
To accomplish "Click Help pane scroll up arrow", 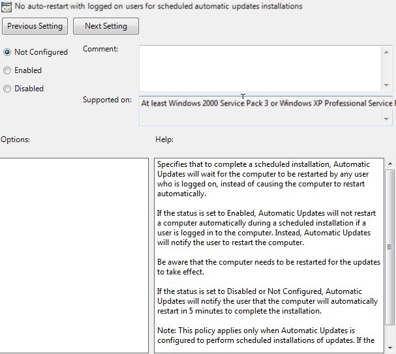I will [390, 164].
